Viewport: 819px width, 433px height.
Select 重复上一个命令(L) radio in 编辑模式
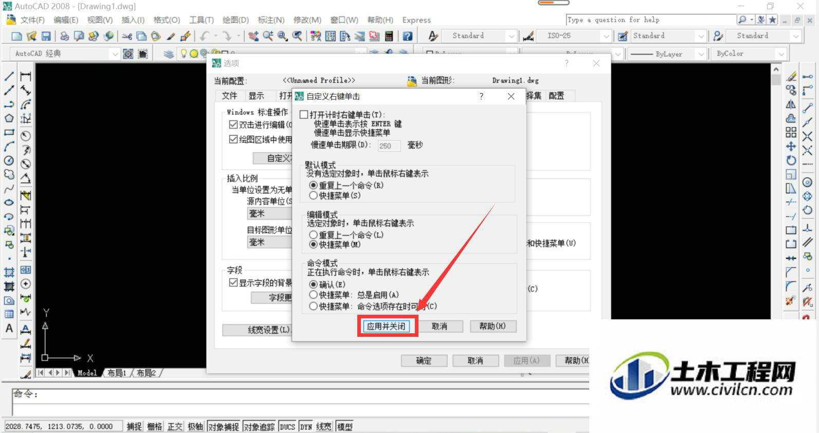[x=313, y=234]
